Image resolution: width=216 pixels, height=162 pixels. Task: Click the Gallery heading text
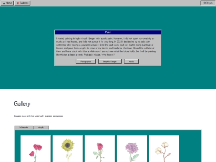[x=22, y=104]
